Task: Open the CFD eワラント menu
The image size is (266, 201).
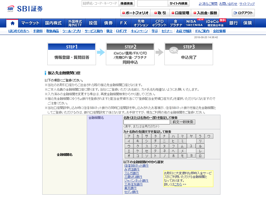Action: 159,23
